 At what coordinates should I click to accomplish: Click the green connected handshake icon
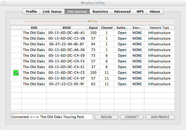coord(16,73)
